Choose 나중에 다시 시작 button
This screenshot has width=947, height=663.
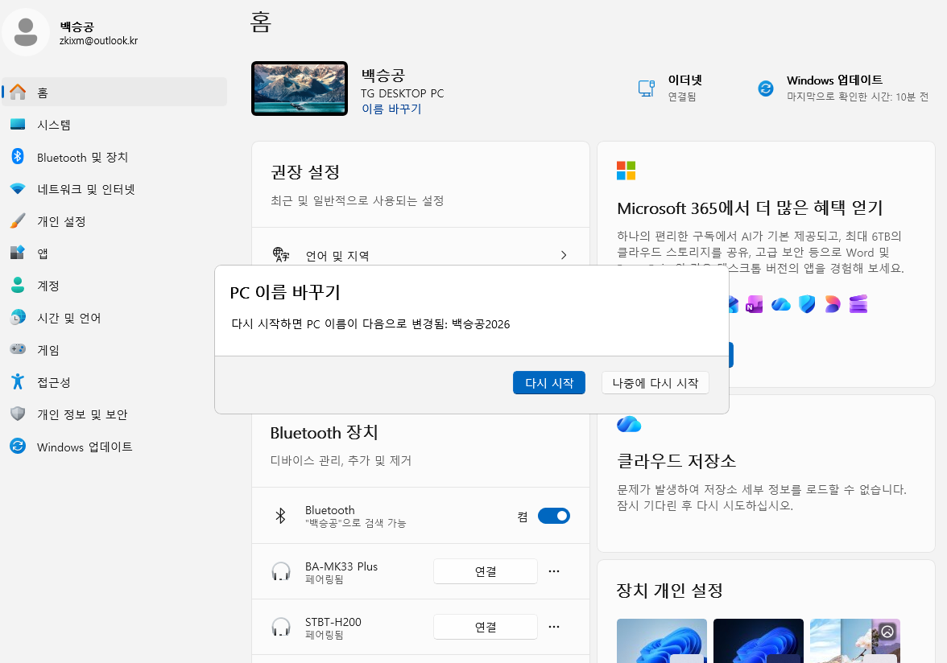pyautogui.click(x=655, y=383)
